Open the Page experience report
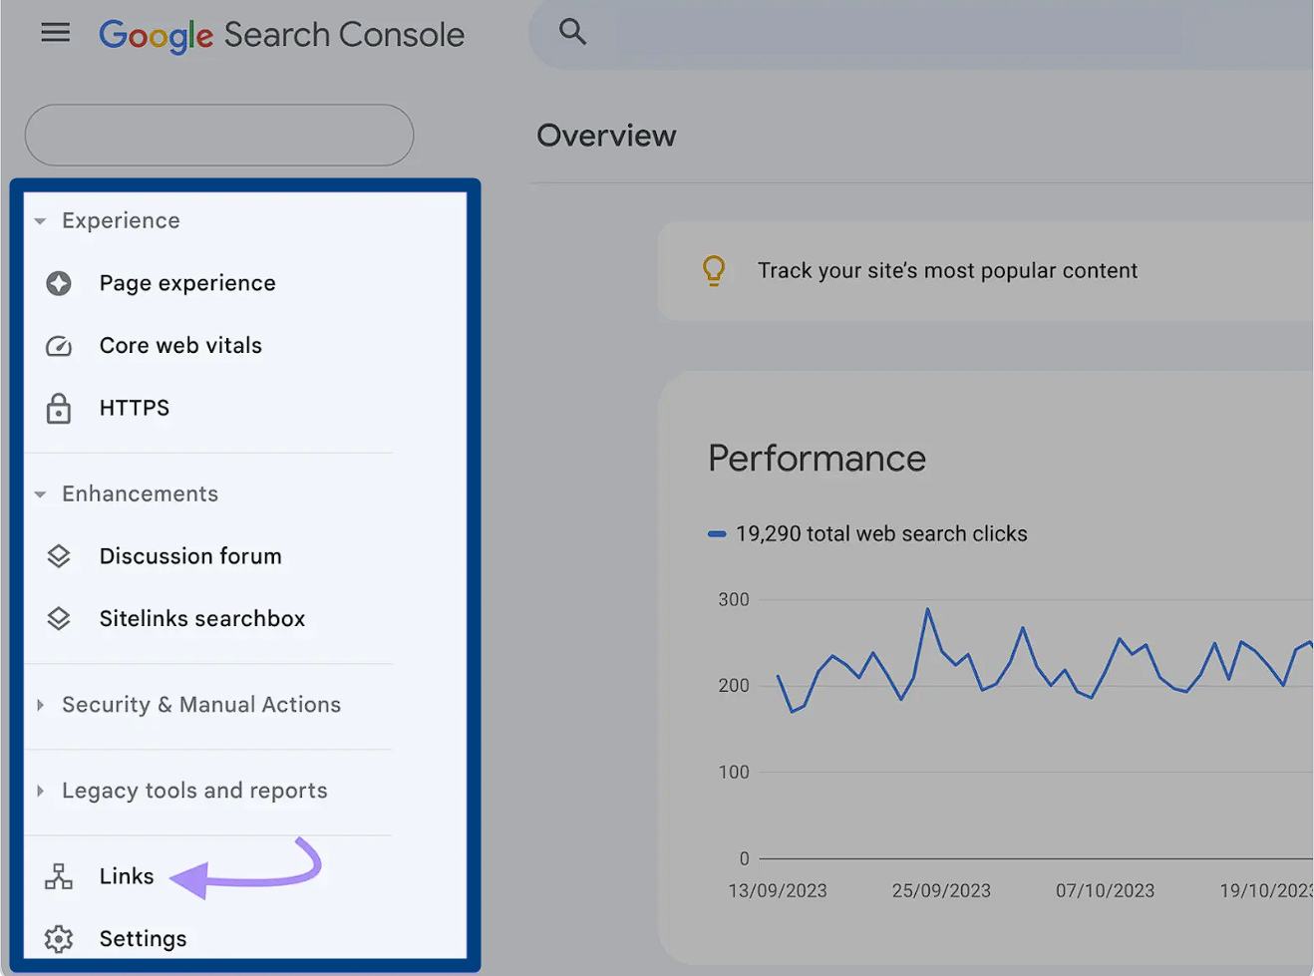This screenshot has height=976, width=1314. (x=187, y=283)
